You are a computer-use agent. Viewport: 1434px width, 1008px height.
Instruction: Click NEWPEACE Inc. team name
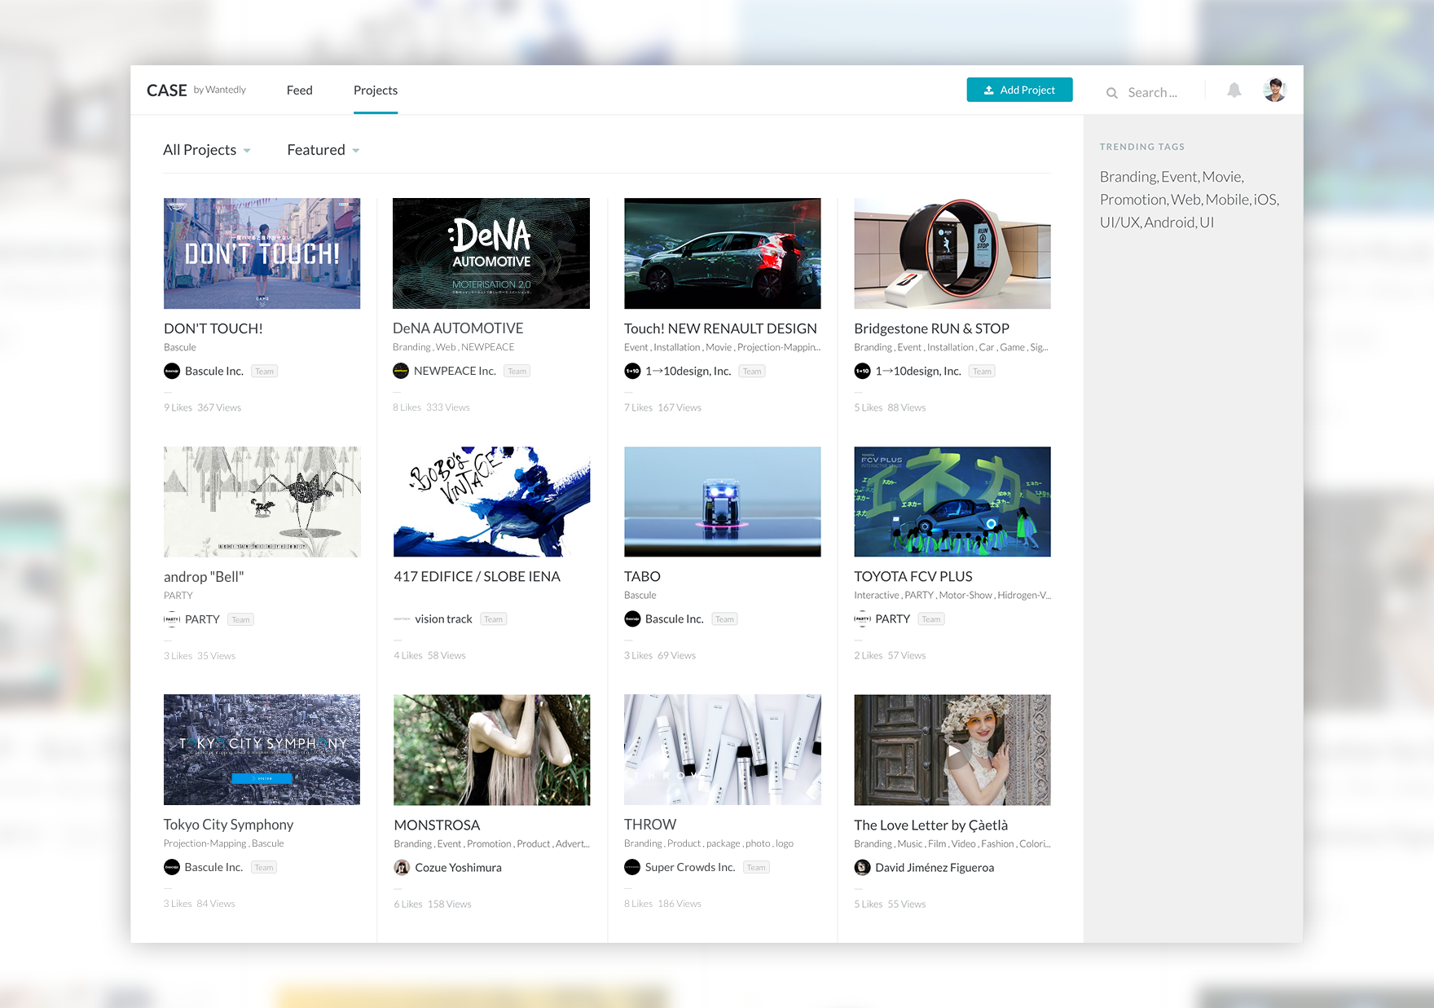click(x=455, y=371)
